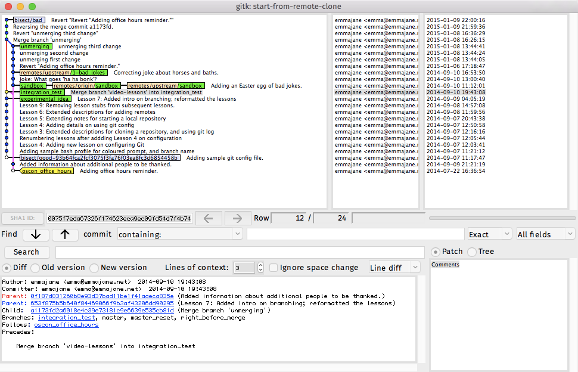Viewport: 578px width, 372px height.
Task: Select the Patch view option
Action: pyautogui.click(x=436, y=251)
